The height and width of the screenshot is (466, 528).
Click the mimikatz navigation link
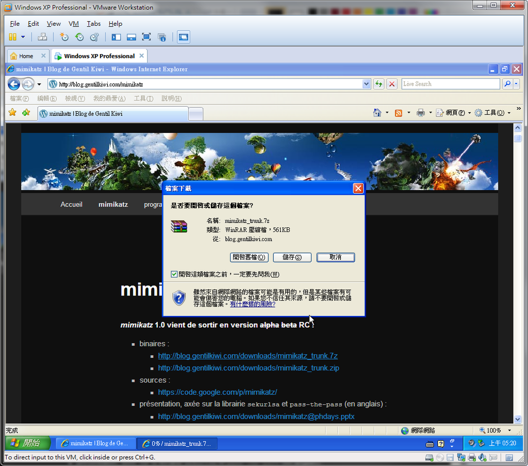point(113,204)
